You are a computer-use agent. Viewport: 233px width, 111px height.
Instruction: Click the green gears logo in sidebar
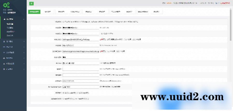click(x=6, y=5)
